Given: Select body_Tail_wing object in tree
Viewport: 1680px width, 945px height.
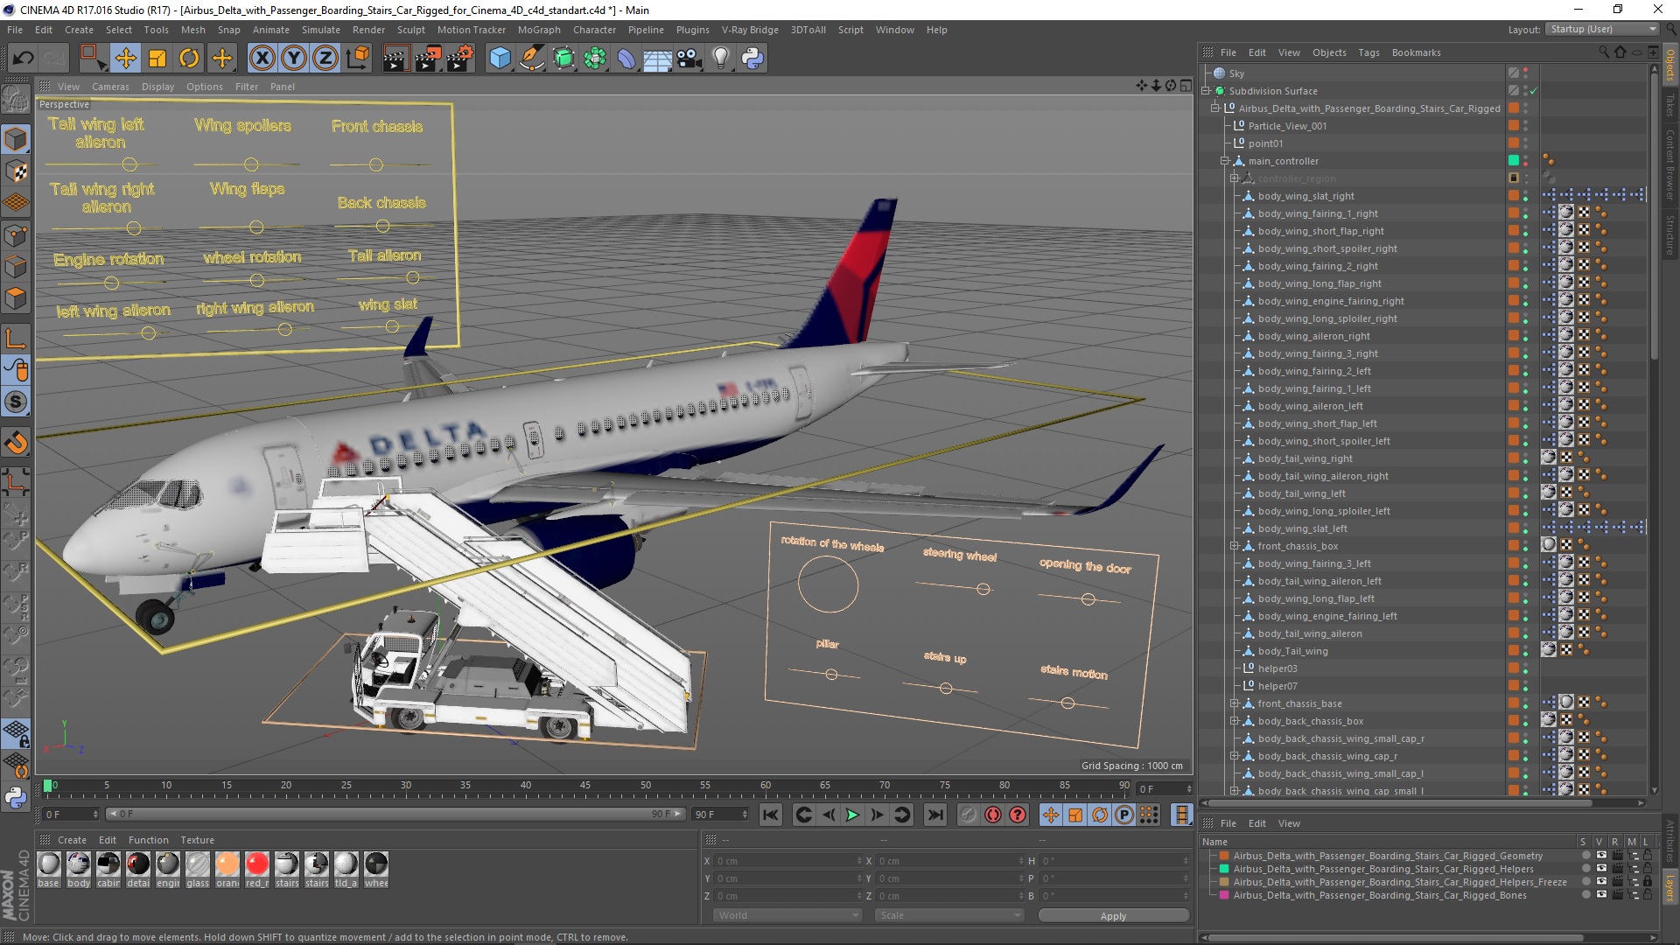Looking at the screenshot, I should coord(1292,651).
